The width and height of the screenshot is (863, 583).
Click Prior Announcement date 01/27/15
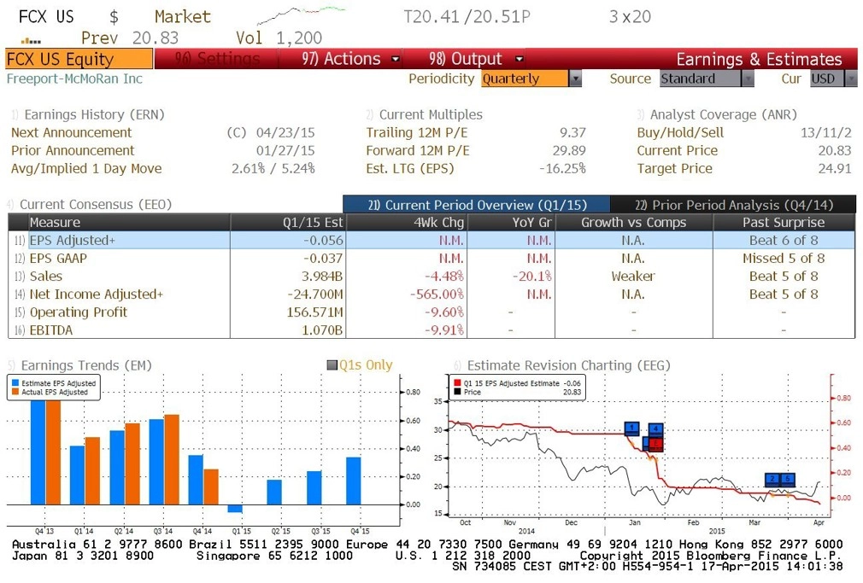285,151
